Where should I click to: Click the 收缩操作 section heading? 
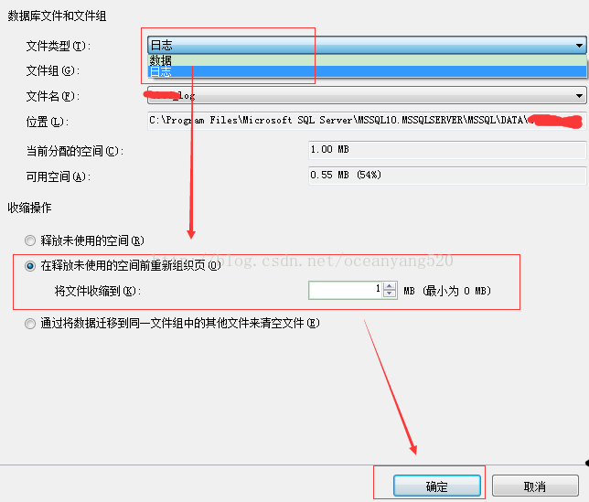[x=29, y=208]
